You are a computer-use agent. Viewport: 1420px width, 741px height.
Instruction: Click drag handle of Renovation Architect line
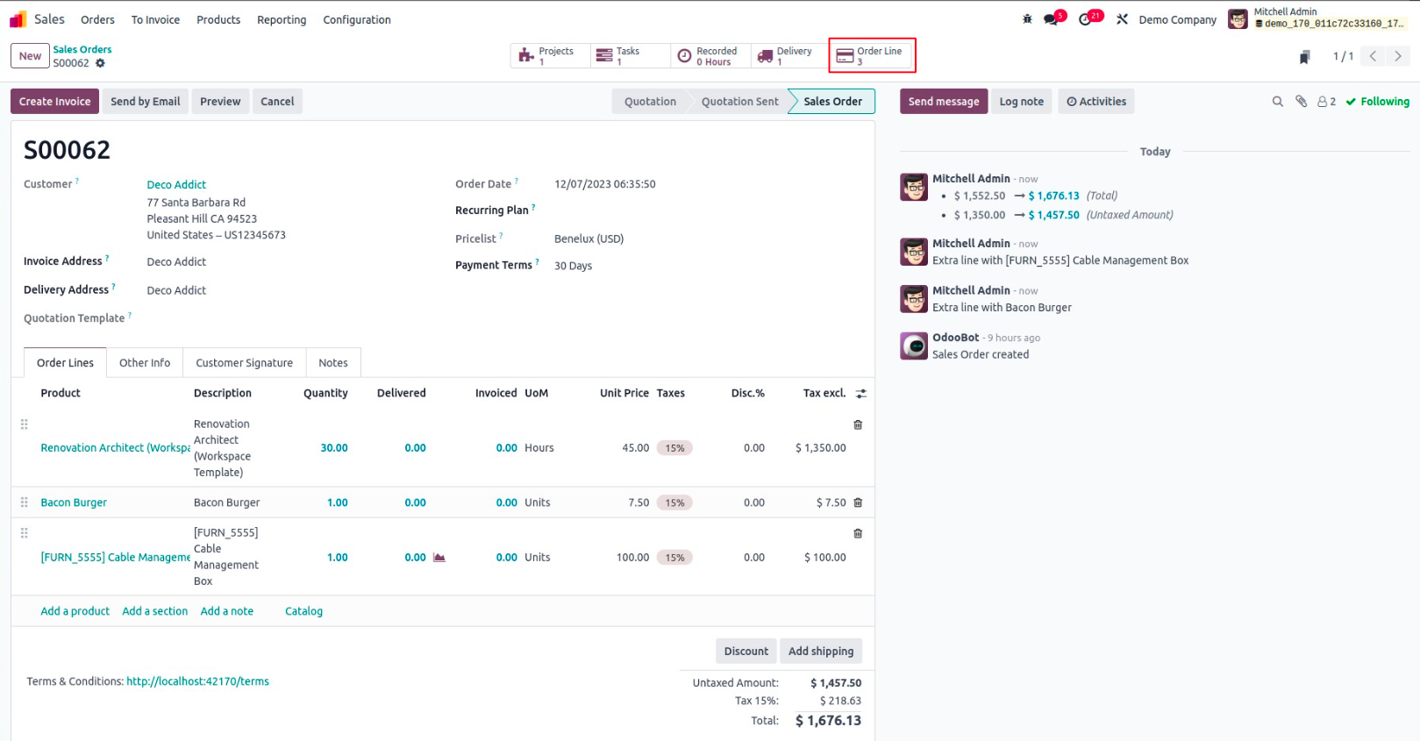pos(25,424)
